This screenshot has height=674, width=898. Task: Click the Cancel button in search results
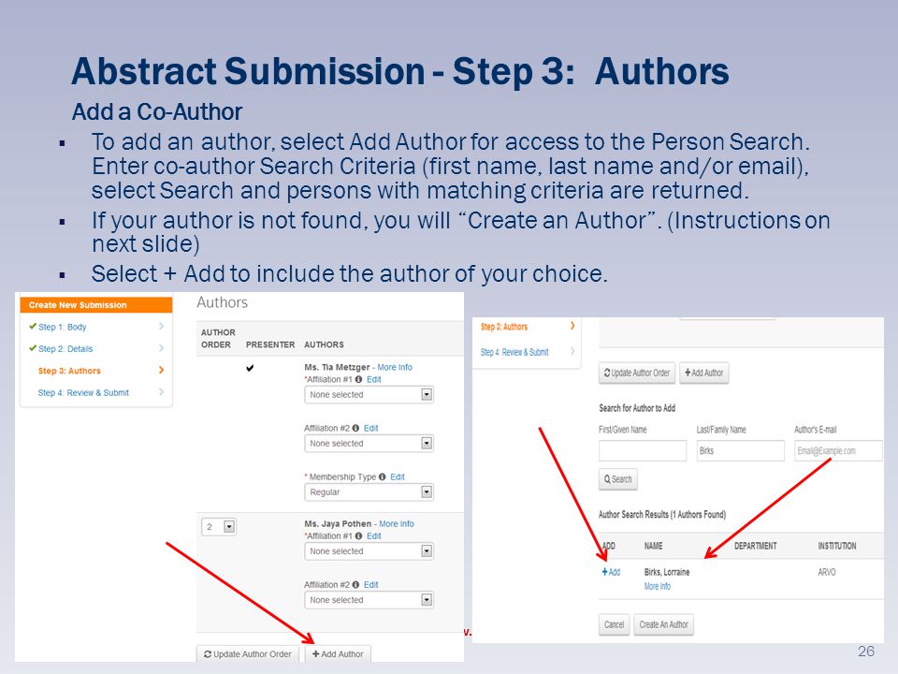pyautogui.click(x=614, y=624)
